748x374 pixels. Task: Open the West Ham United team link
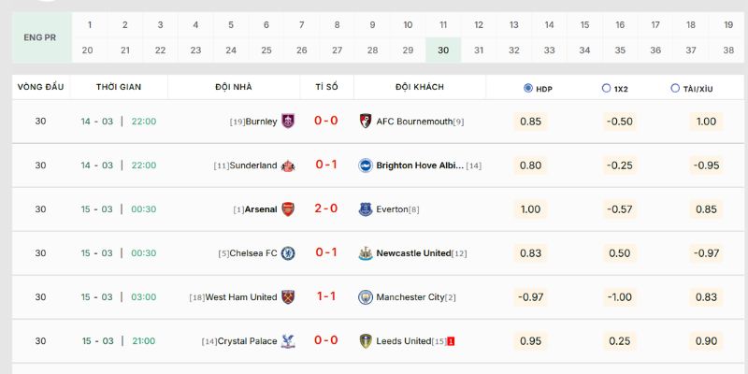point(240,297)
